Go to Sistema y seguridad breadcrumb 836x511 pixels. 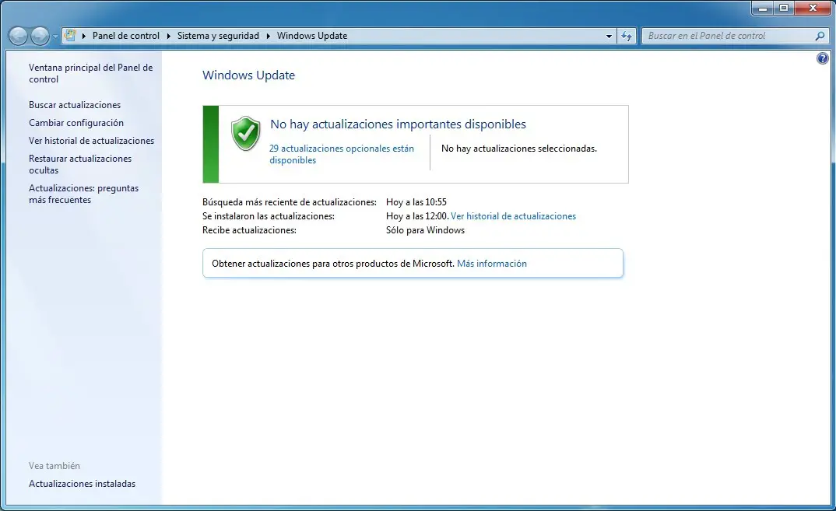coord(218,36)
